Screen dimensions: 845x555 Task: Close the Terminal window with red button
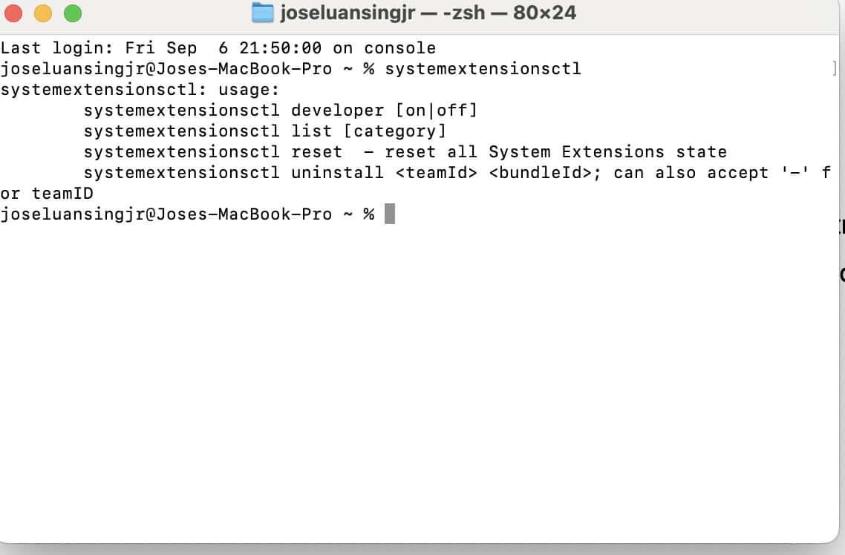coord(13,13)
